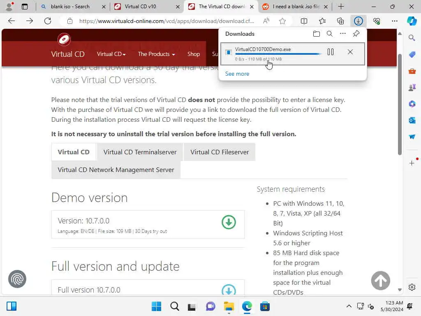The width and height of the screenshot is (421, 316).
Task: Click the fingerprint privacy button
Action: point(17,279)
